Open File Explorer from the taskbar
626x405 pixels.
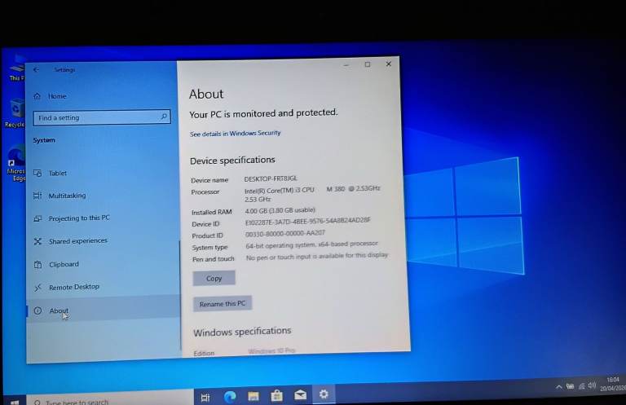(x=253, y=396)
